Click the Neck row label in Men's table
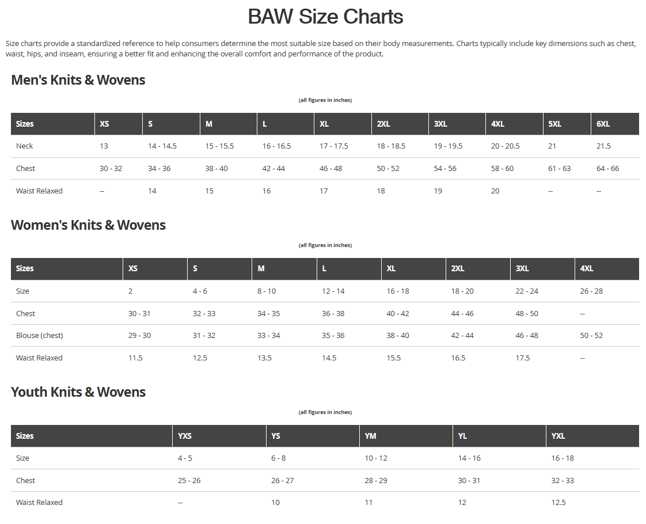This screenshot has height=524, width=646. (x=24, y=146)
